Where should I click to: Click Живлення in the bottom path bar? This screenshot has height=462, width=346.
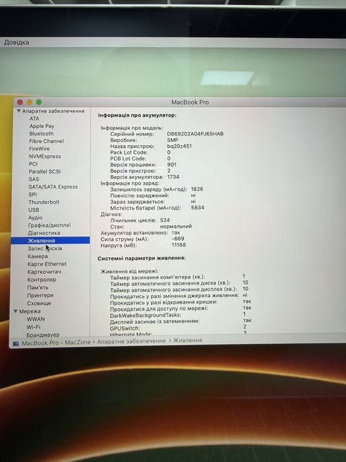pos(187,341)
